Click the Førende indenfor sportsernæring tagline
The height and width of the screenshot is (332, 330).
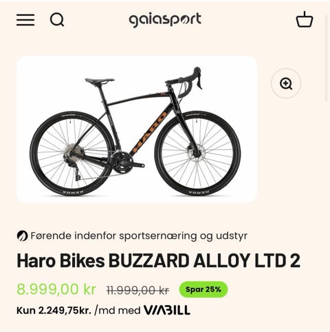coord(139,236)
